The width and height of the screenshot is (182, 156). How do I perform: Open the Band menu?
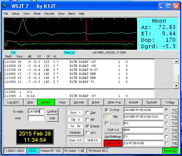point(72,14)
